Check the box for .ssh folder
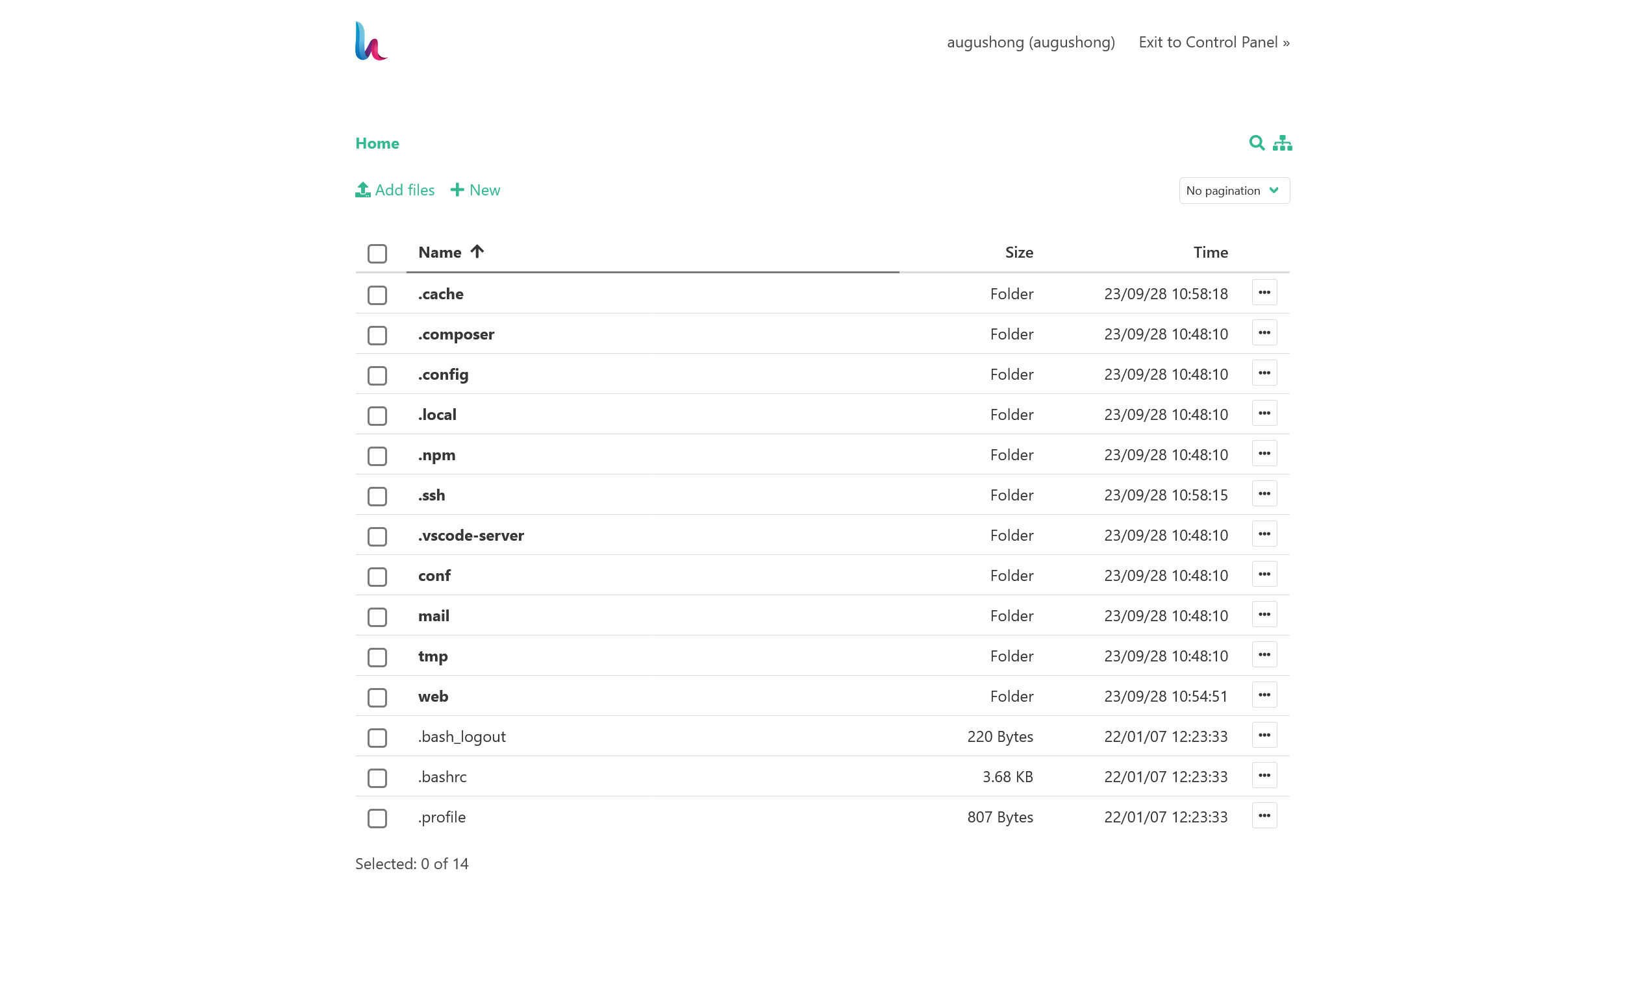 377,497
